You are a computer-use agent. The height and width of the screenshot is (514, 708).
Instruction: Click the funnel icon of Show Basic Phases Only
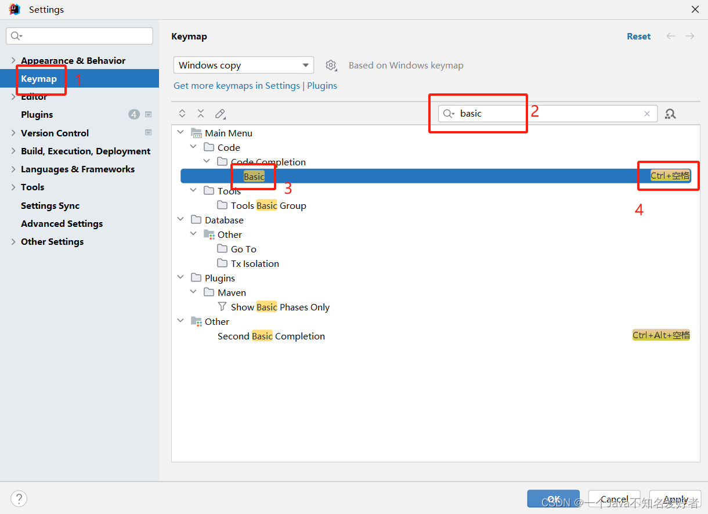(222, 307)
